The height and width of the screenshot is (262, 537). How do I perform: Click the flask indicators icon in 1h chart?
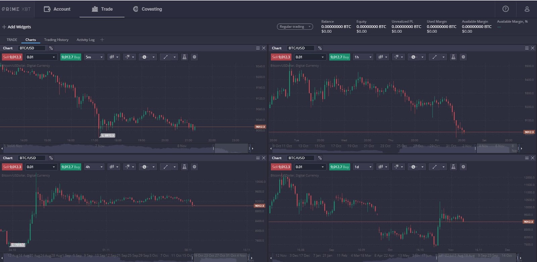click(453, 57)
